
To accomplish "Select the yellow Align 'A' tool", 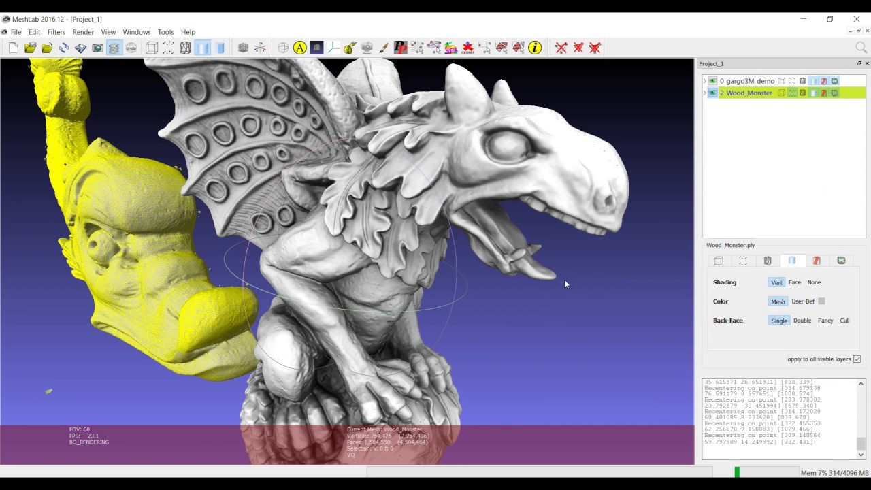I will tap(299, 48).
